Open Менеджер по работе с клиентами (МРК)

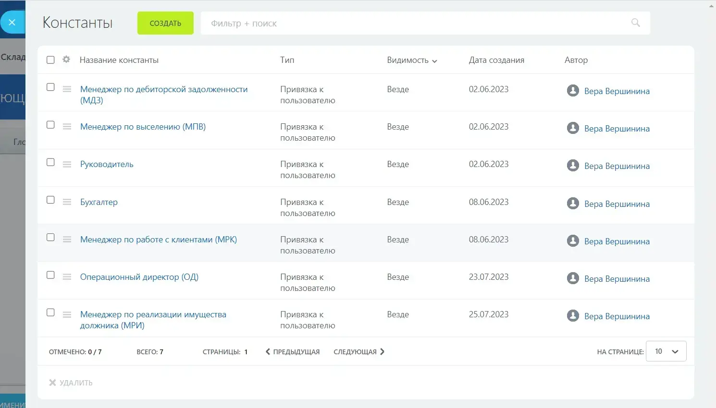click(159, 240)
